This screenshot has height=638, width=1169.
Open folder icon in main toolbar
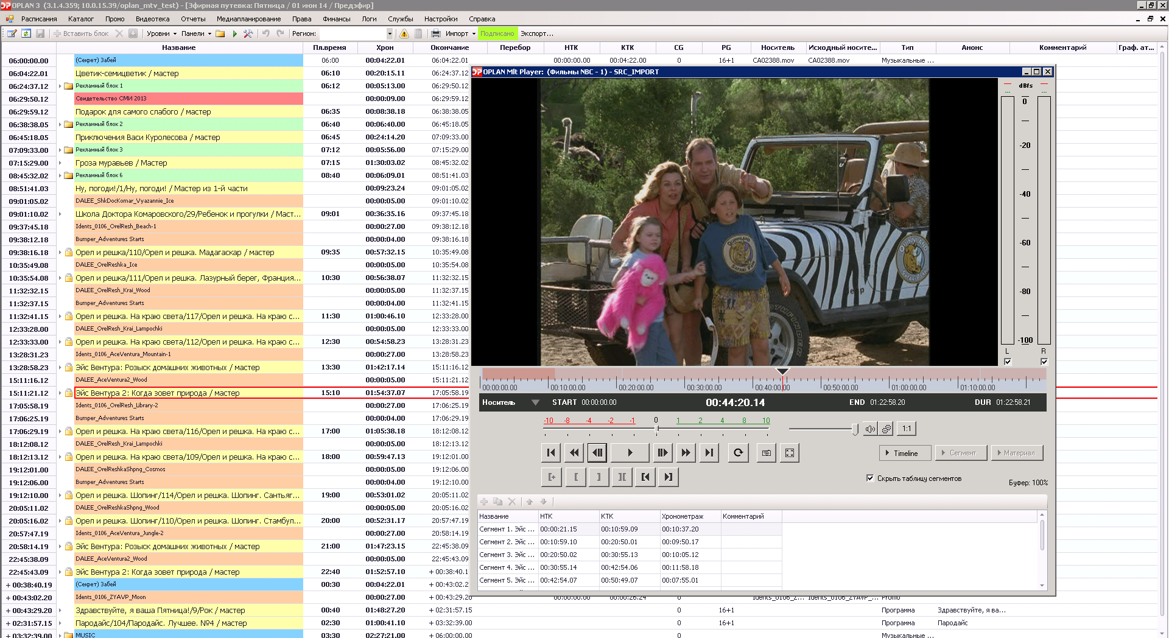click(x=220, y=33)
